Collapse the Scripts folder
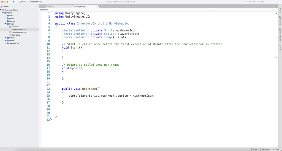 coord(5,24)
